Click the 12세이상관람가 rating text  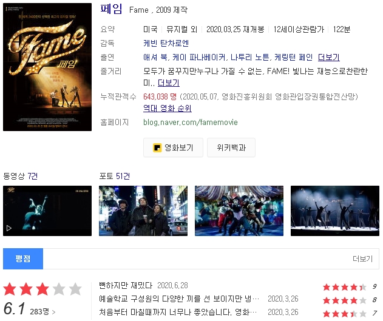tap(299, 29)
